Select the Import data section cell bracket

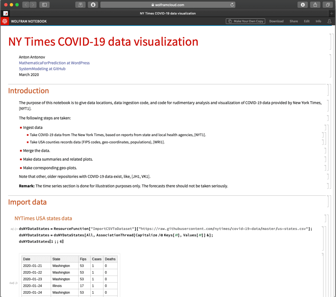(x=328, y=201)
